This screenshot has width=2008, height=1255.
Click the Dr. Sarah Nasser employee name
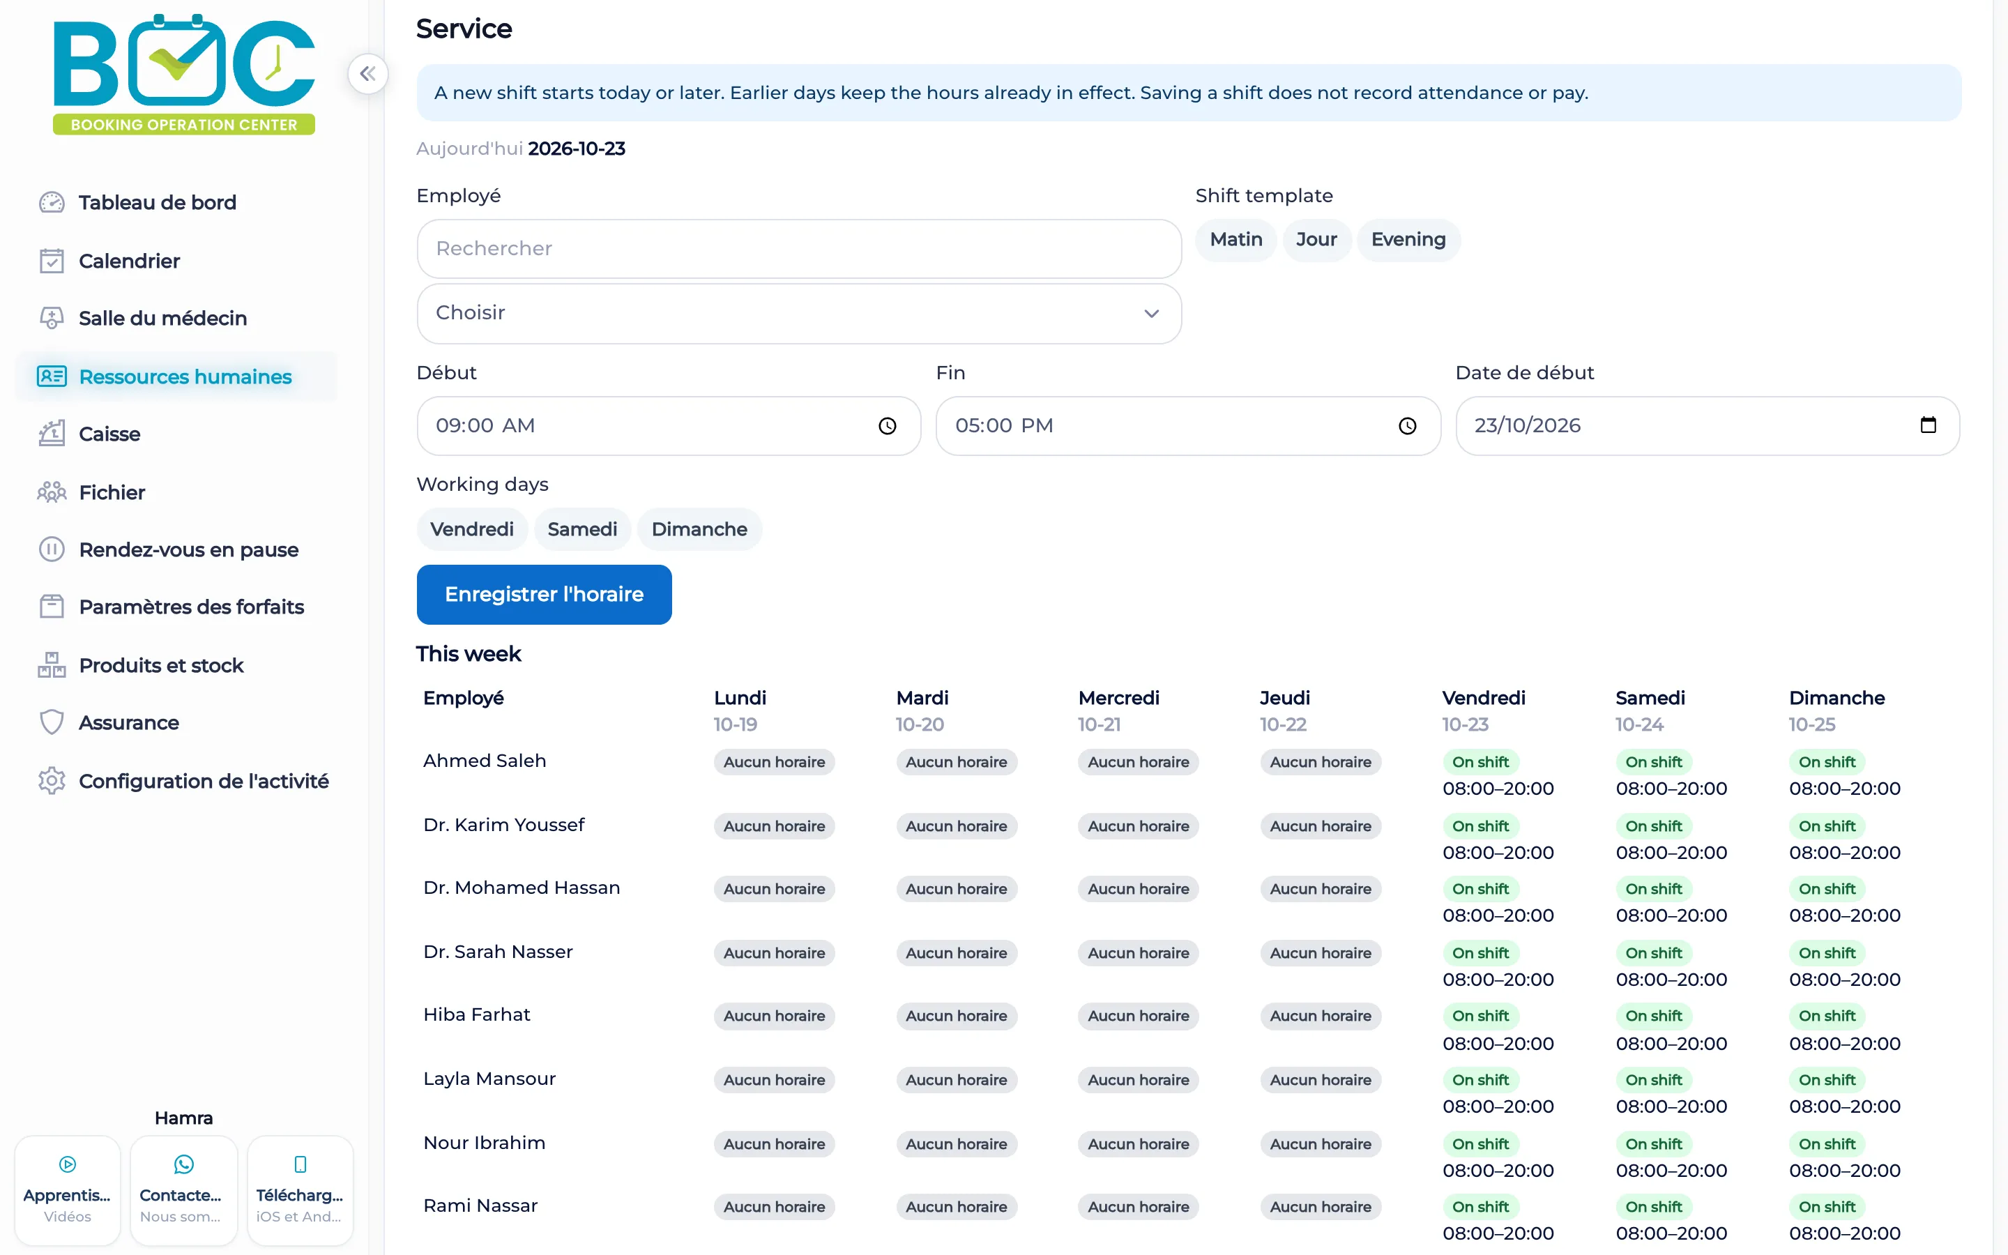point(498,951)
